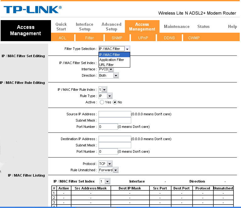Click the Unmatched column header

(x=223, y=188)
